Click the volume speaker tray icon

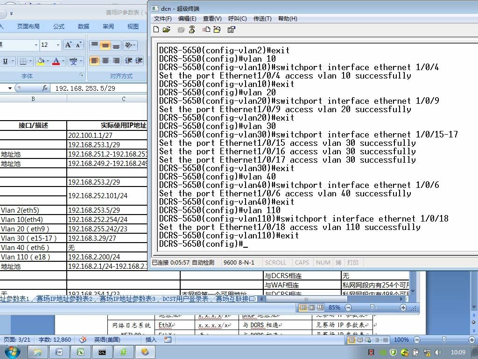coord(438,352)
